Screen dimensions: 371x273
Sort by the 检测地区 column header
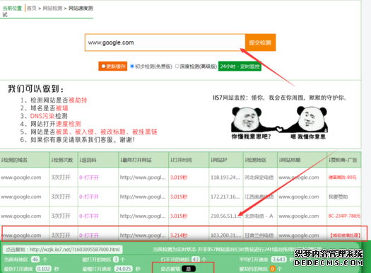(x=256, y=160)
